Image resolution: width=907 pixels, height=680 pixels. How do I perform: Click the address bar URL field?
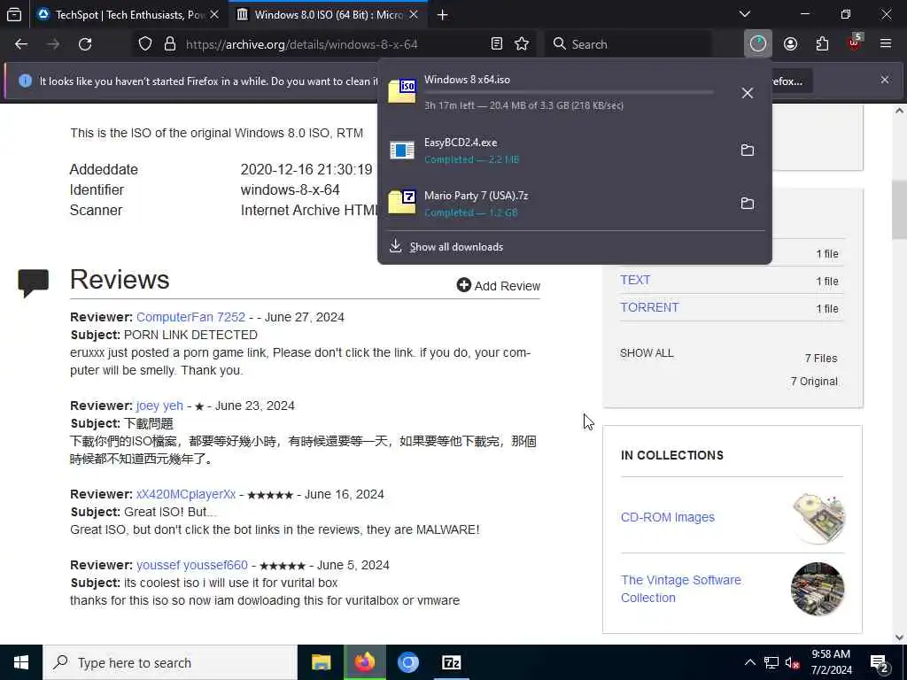pos(336,44)
